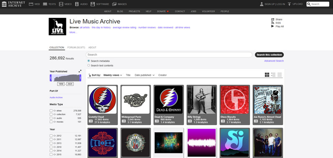Check the movies media type checkbox
333x158 pixels.
coord(51,122)
